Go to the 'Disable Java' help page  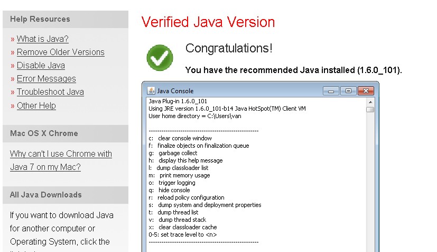pos(41,65)
